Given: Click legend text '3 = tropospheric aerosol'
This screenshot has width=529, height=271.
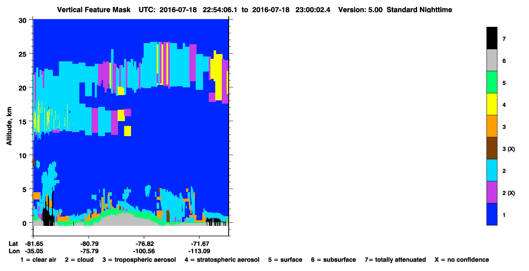Looking at the screenshot, I should tap(139, 260).
